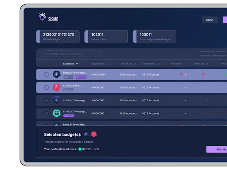Screen dimensions: 227x170
Task: Click SISMO x 996.ICU badge name
Action: pyautogui.click(x=73, y=86)
